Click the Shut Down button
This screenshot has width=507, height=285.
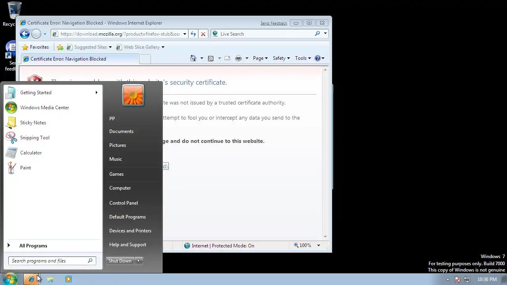[x=120, y=261]
